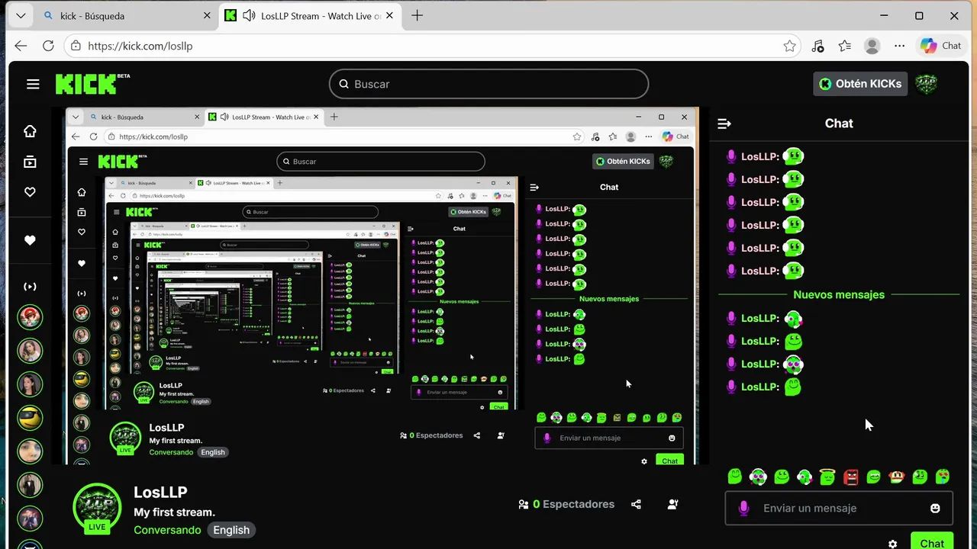Click the user profile avatar in header
The height and width of the screenshot is (549, 977).
(926, 84)
